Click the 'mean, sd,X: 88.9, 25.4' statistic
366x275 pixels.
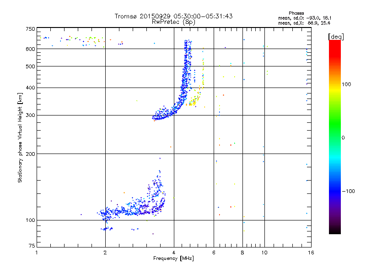click(304, 23)
